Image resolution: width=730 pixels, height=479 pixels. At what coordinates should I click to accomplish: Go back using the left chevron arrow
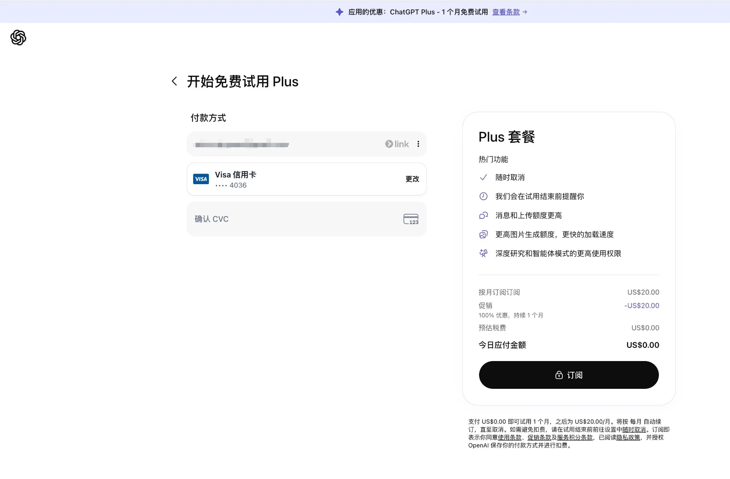click(x=174, y=81)
